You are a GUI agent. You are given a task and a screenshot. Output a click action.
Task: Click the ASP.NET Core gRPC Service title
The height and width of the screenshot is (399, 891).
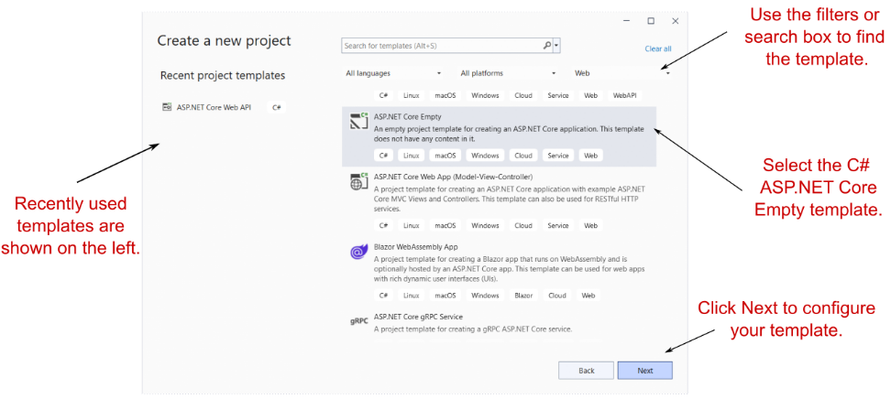coord(418,317)
